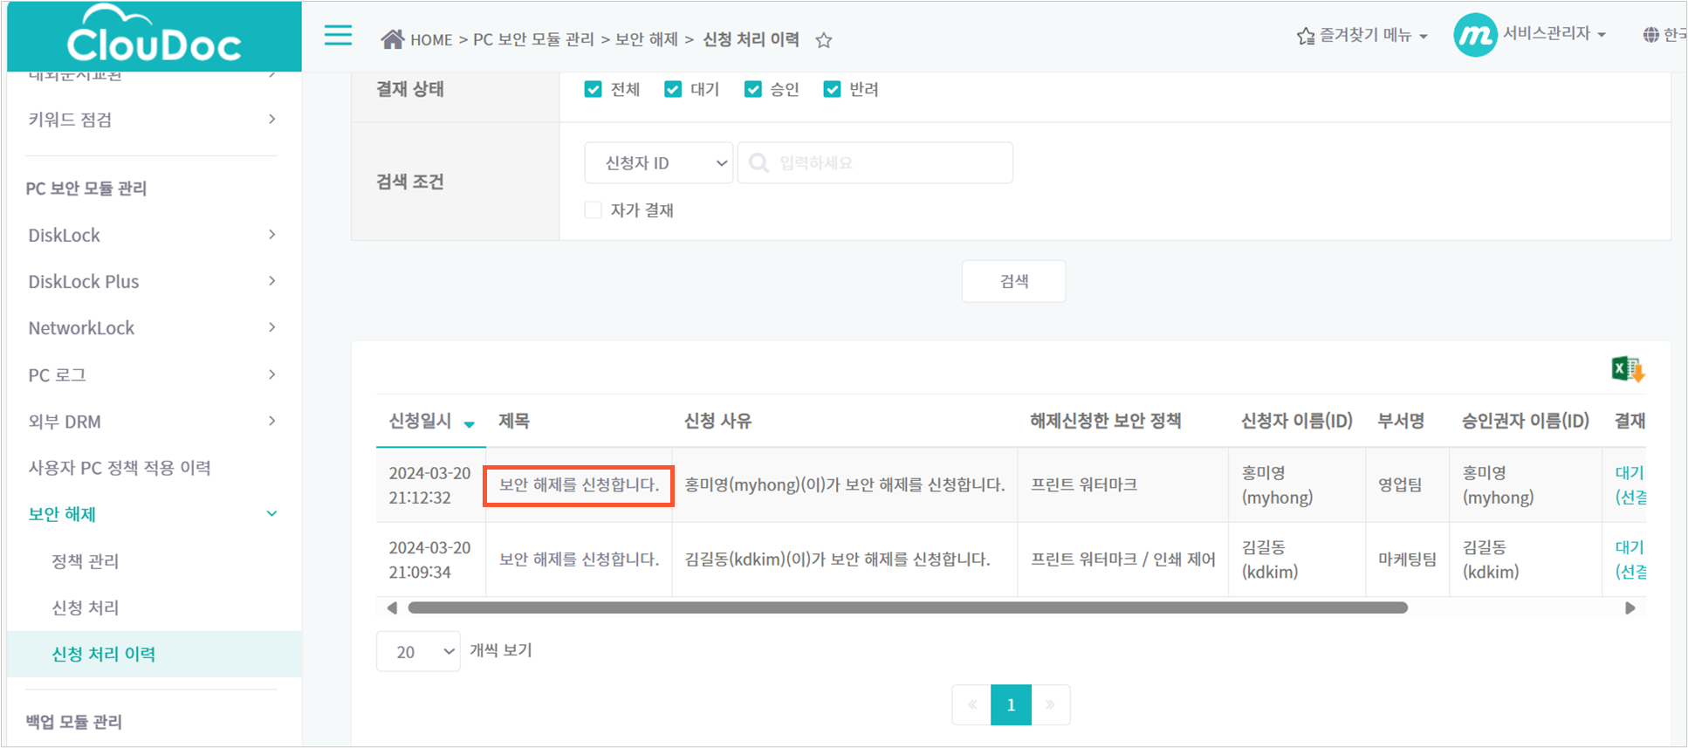Image resolution: width=1688 pixels, height=748 pixels.
Task: Open the 신청자 ID dropdown
Action: click(x=658, y=163)
